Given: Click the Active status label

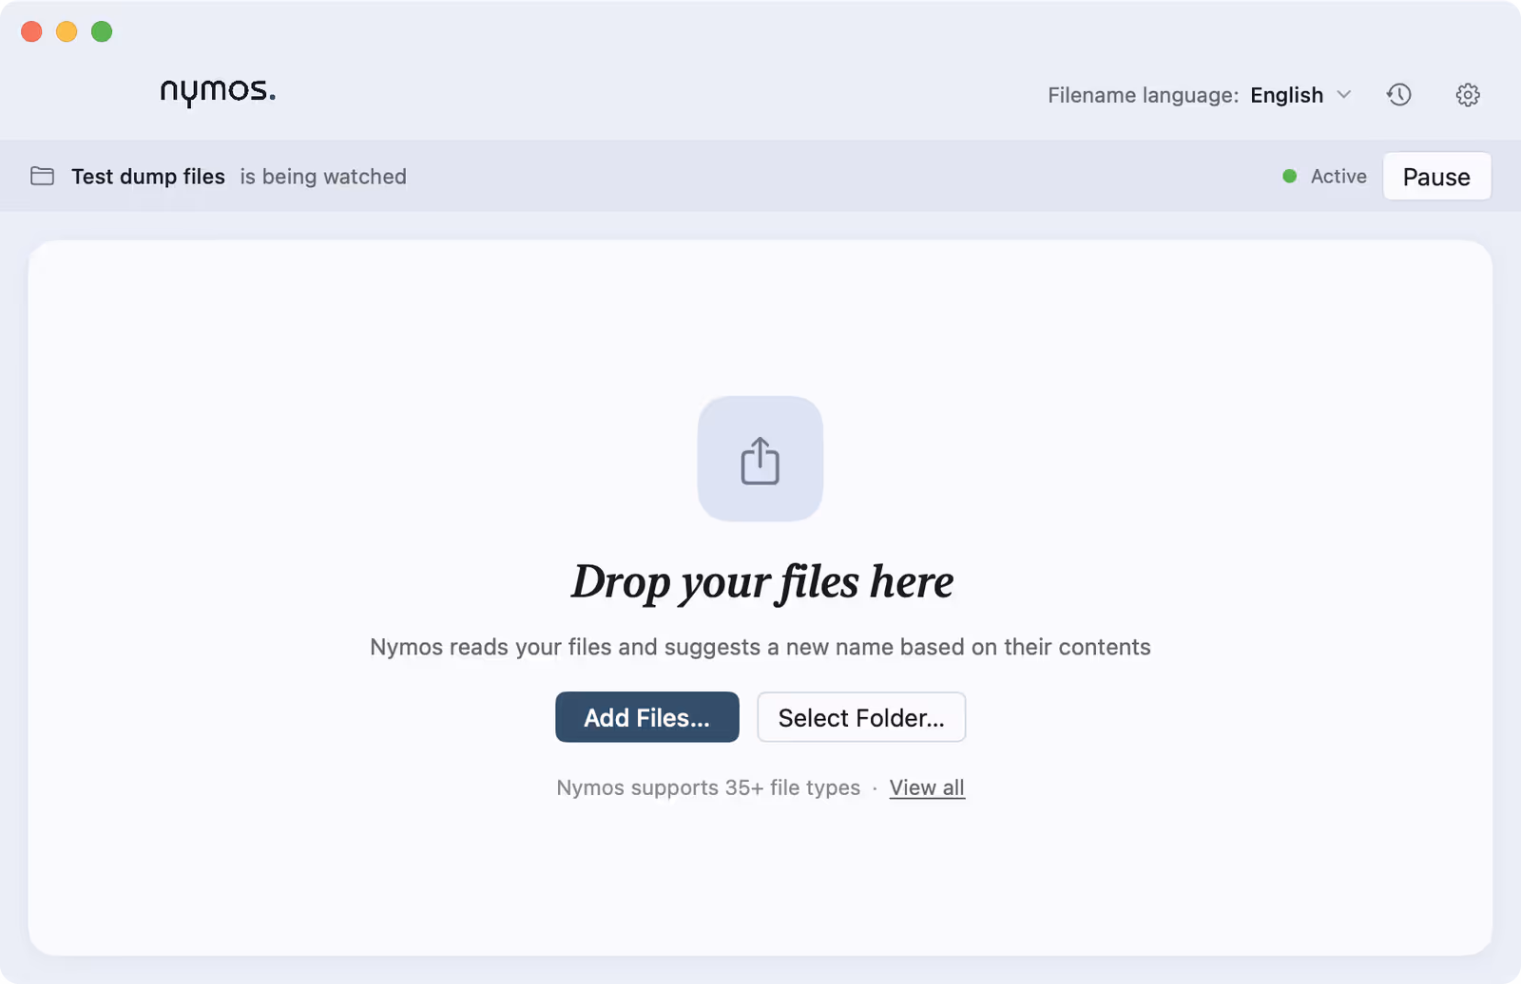Looking at the screenshot, I should tap(1338, 176).
